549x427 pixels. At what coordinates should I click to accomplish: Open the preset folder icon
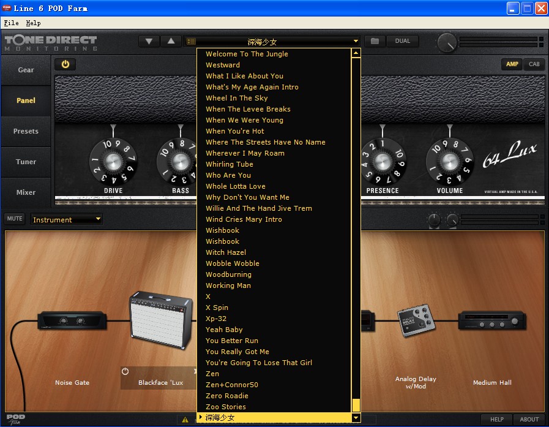tap(375, 41)
